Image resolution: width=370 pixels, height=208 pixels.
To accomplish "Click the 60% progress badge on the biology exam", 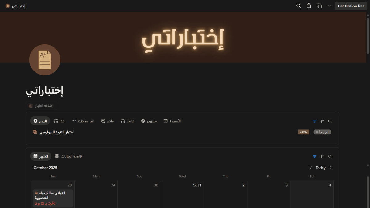I will (303, 132).
